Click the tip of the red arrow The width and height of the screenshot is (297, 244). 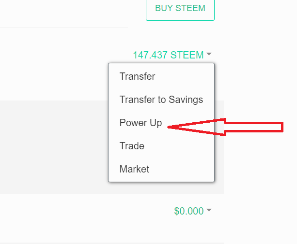tap(169, 128)
